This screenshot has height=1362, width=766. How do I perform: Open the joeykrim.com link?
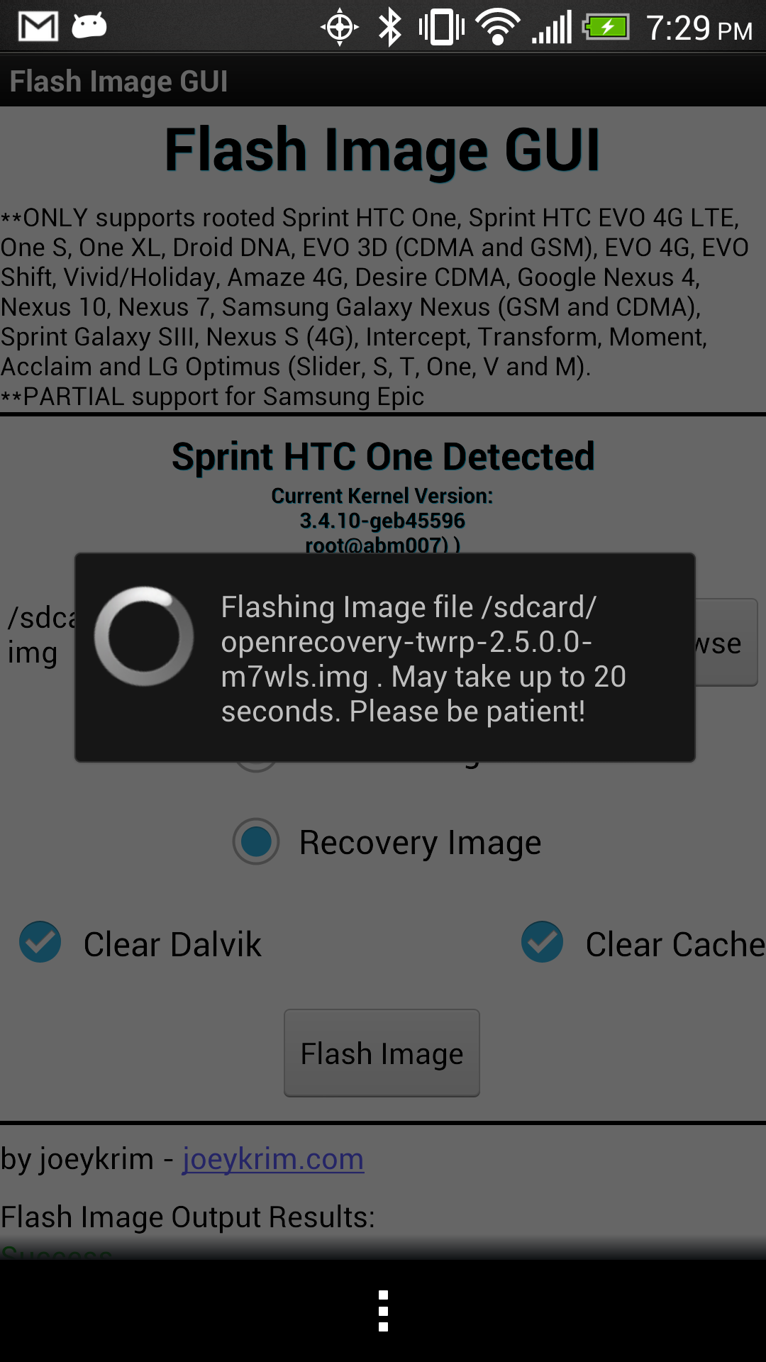click(x=273, y=1159)
